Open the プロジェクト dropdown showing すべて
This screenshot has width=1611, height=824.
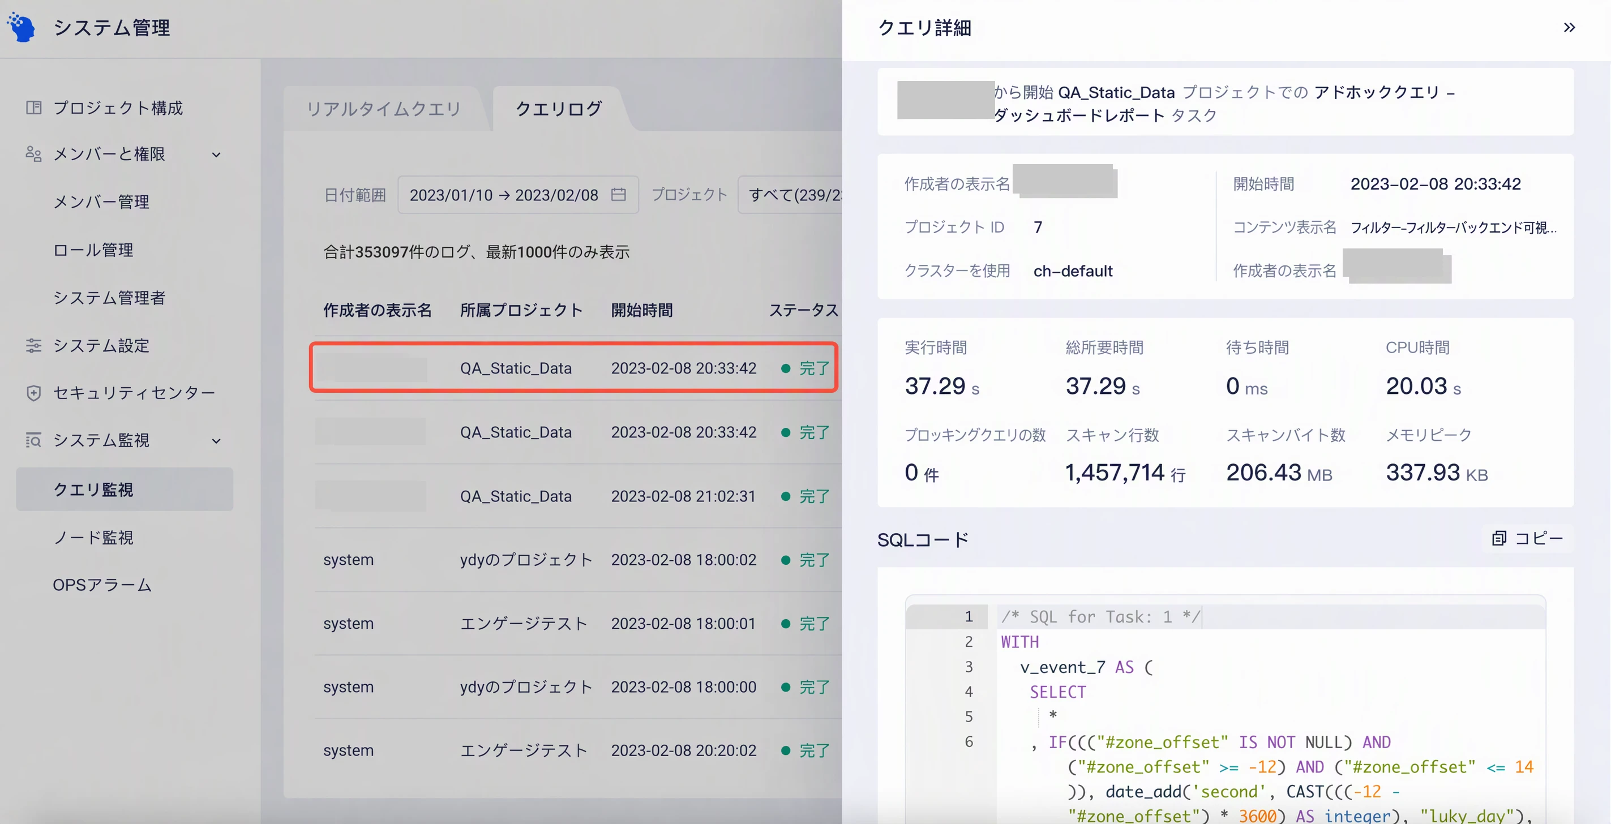click(x=790, y=195)
